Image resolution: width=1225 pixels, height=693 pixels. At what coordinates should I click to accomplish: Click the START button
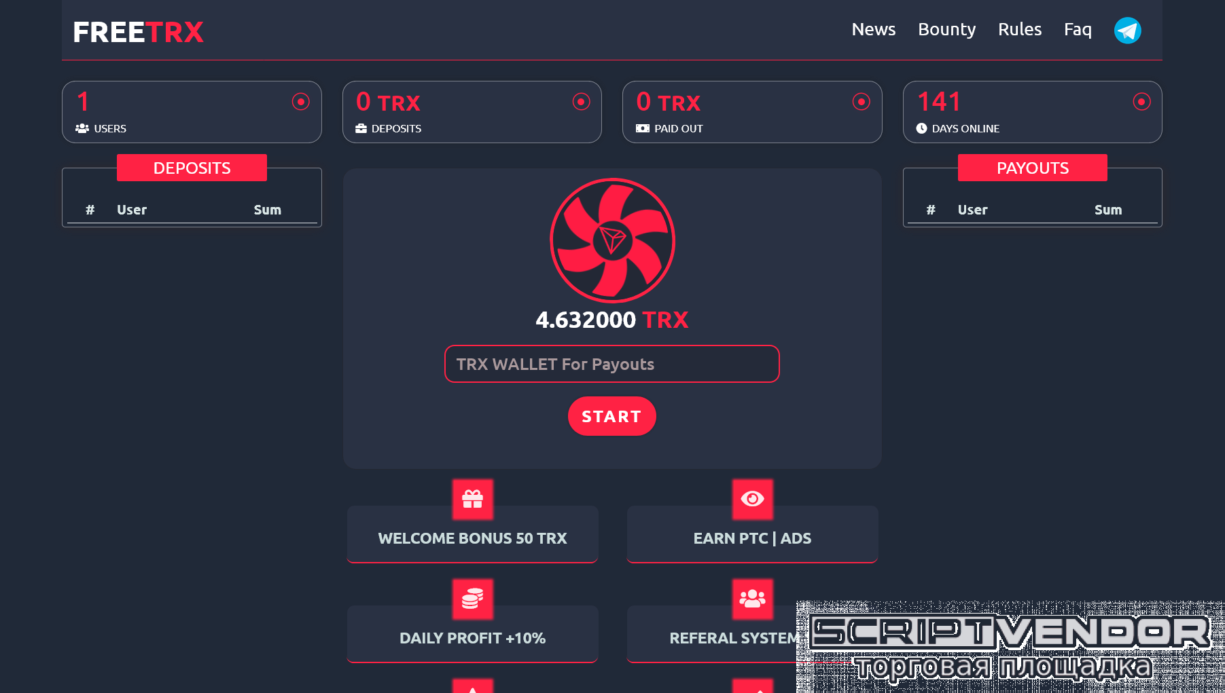click(x=611, y=416)
